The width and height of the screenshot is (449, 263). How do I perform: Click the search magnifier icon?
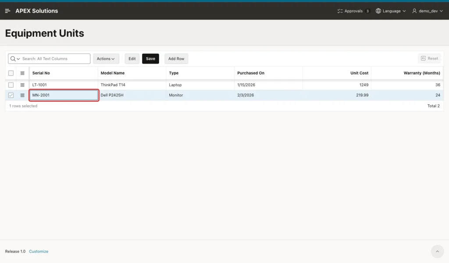(x=13, y=59)
